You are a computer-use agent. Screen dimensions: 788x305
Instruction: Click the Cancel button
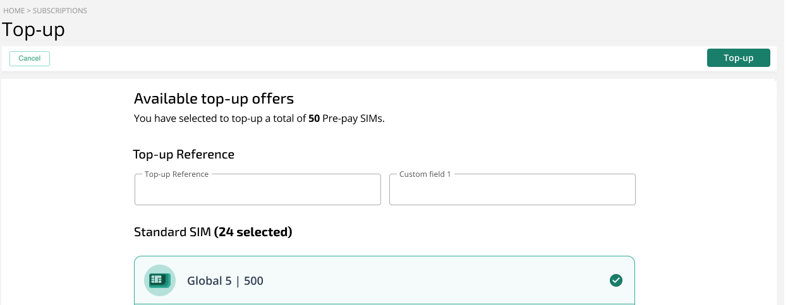click(30, 58)
